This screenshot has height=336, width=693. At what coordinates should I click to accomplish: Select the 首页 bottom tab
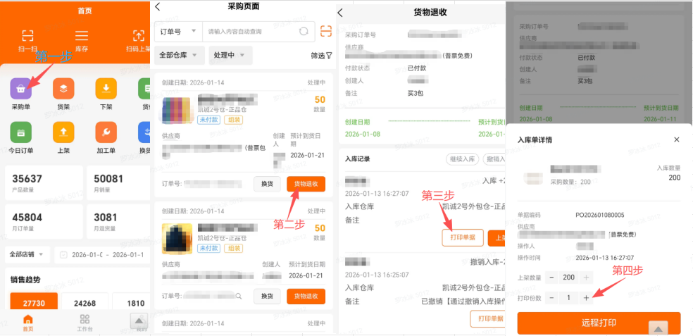(28, 323)
